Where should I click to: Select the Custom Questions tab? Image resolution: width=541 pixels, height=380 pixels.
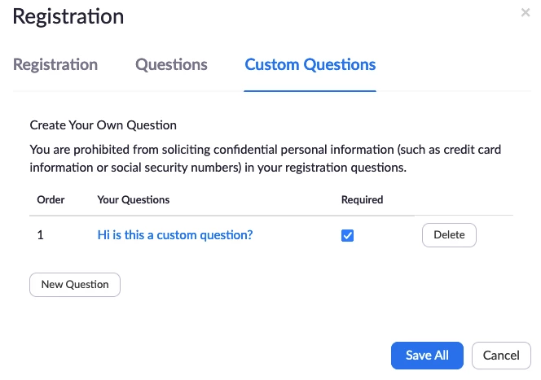point(310,65)
